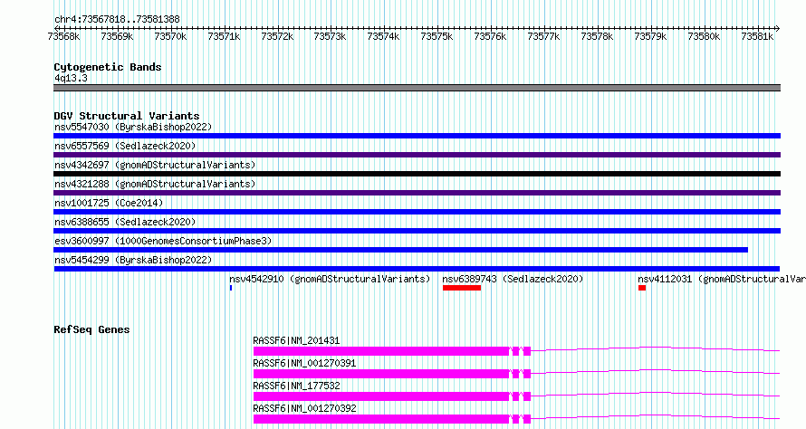Select the blue bar under esv3600997
This screenshot has height=429, width=806.
[400, 250]
